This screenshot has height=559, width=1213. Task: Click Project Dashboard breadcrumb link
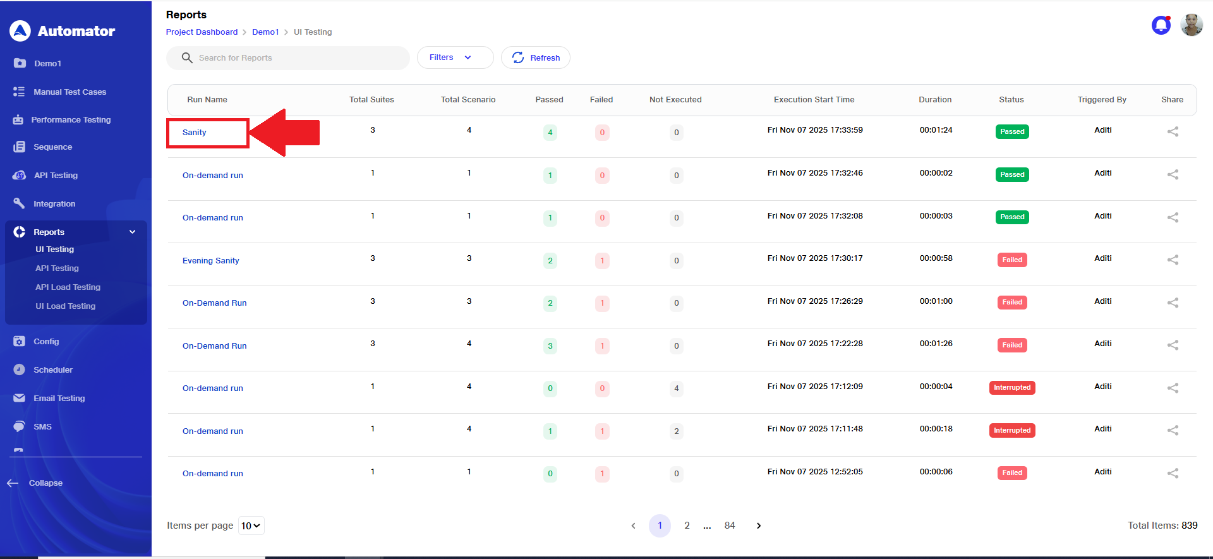coord(202,32)
